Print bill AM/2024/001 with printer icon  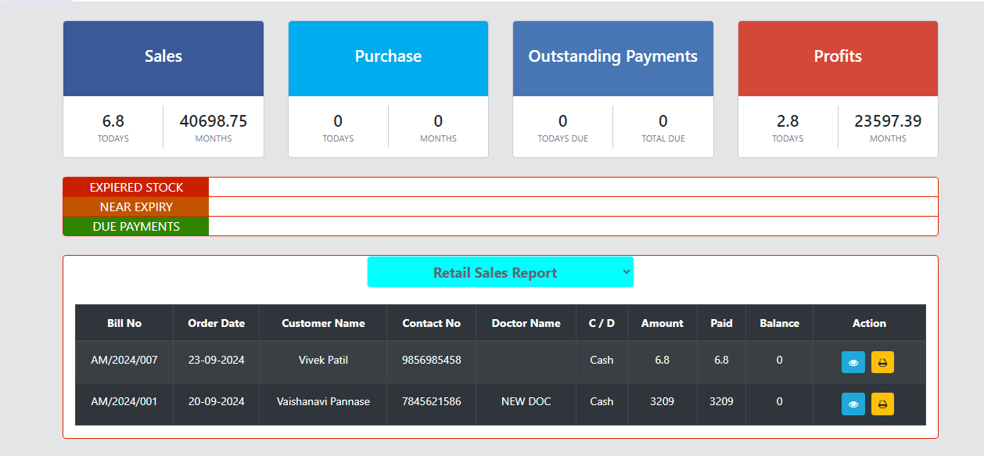coord(882,404)
